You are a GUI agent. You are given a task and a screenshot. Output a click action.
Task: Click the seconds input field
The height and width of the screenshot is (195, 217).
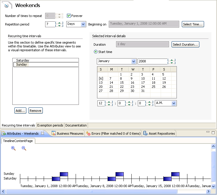(x=141, y=103)
